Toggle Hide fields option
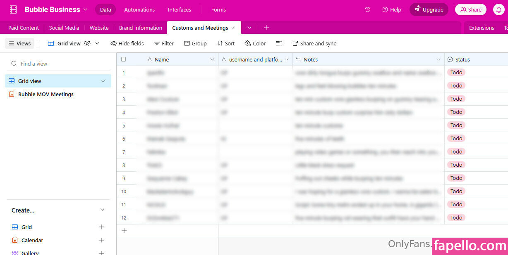 point(127,43)
